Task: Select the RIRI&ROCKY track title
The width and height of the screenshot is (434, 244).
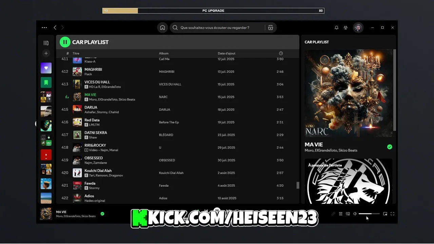Action: 95,145
